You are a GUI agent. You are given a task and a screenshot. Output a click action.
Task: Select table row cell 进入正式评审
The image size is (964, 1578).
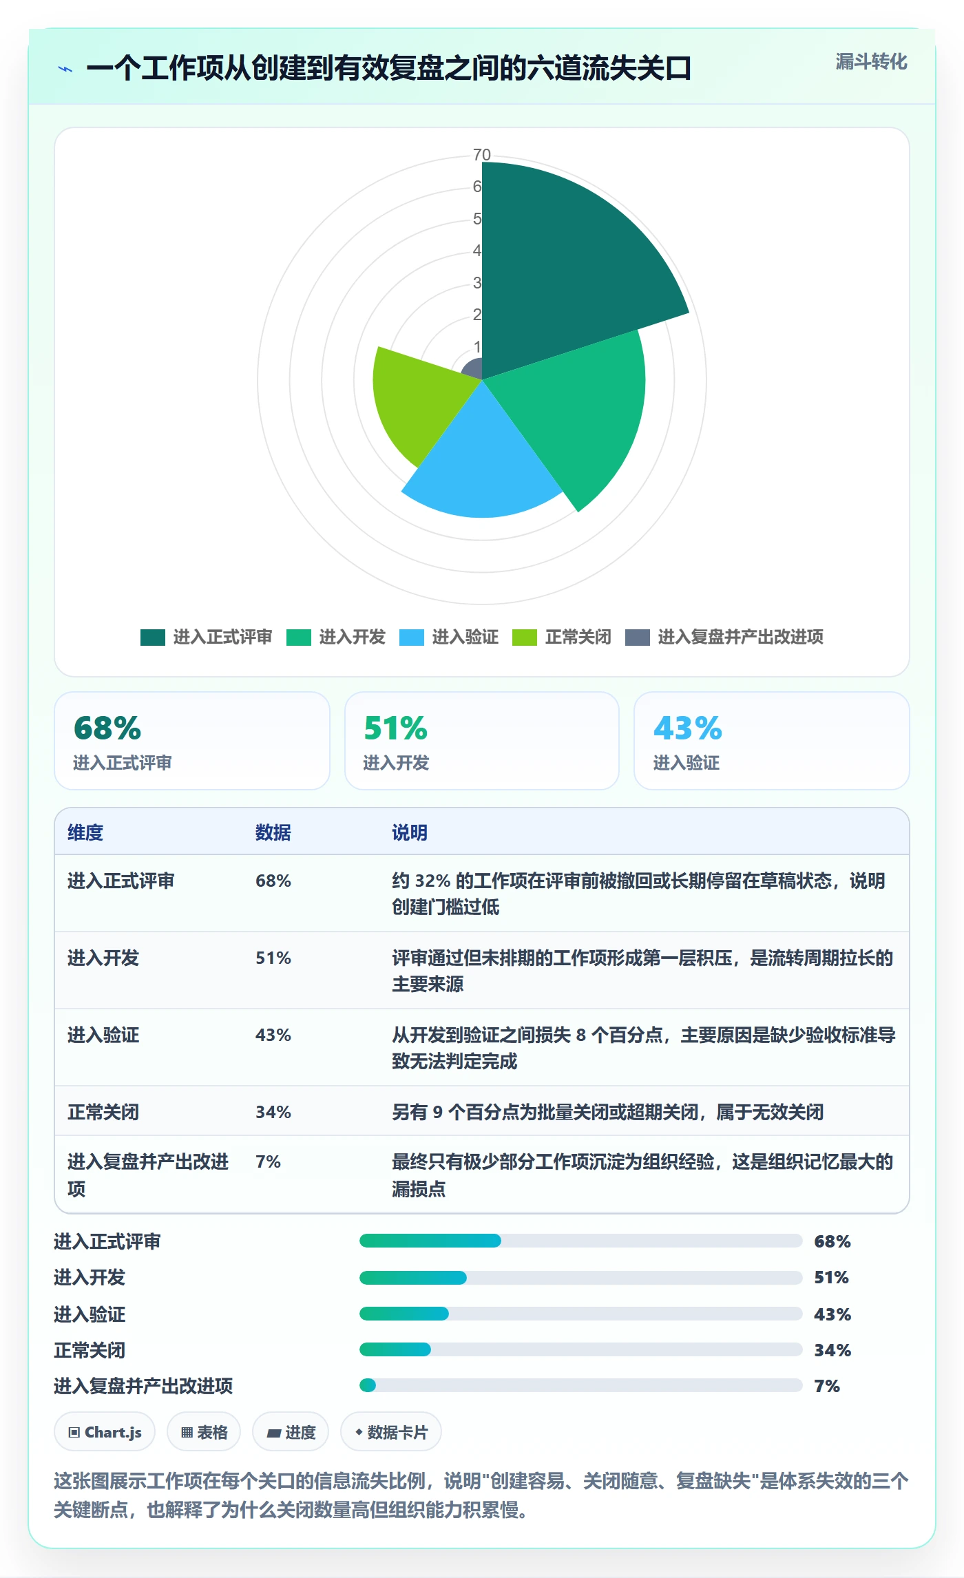click(x=121, y=881)
